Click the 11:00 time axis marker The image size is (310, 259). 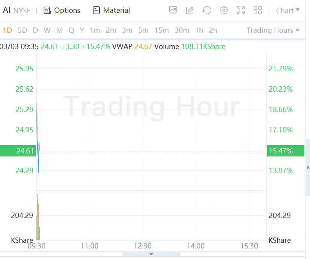pyautogui.click(x=90, y=246)
